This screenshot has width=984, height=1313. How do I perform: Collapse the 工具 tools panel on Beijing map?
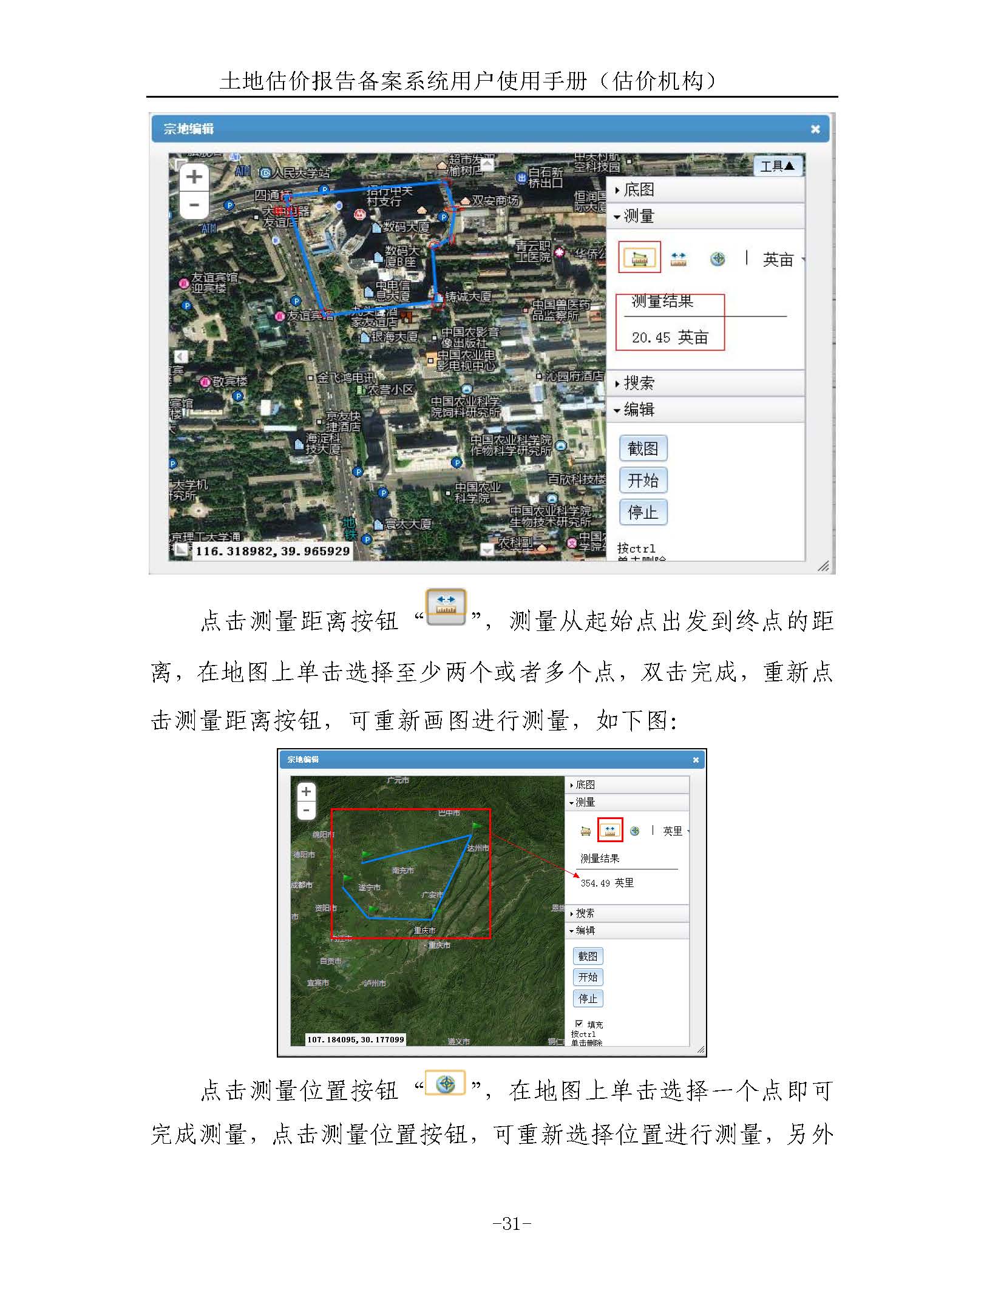[x=777, y=166]
